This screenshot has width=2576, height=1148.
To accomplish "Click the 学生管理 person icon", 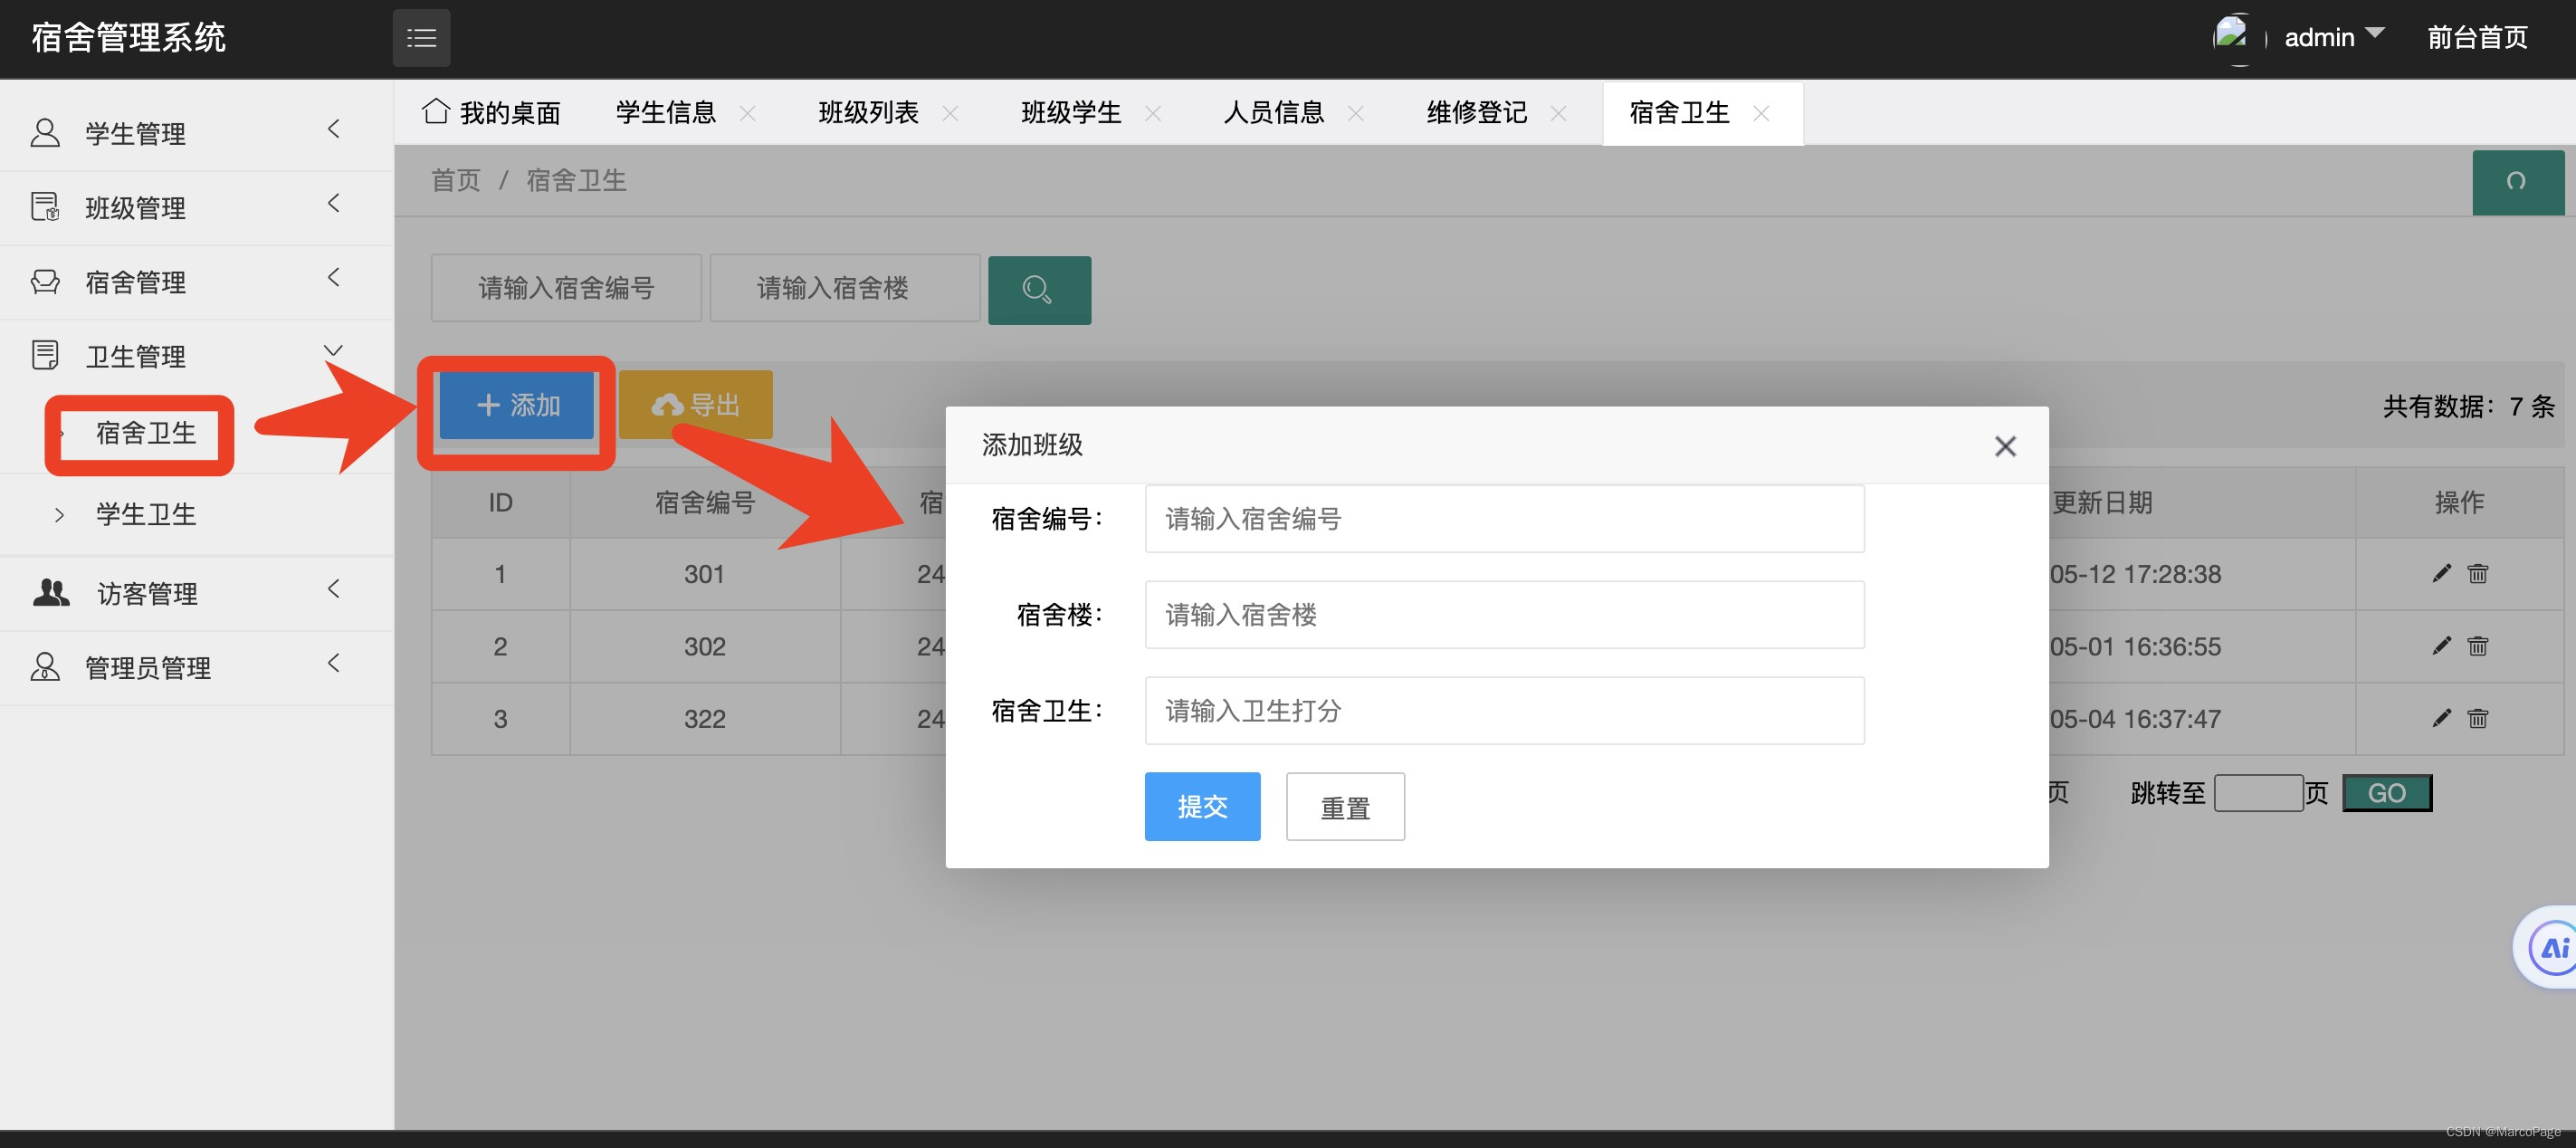I will tap(45, 133).
